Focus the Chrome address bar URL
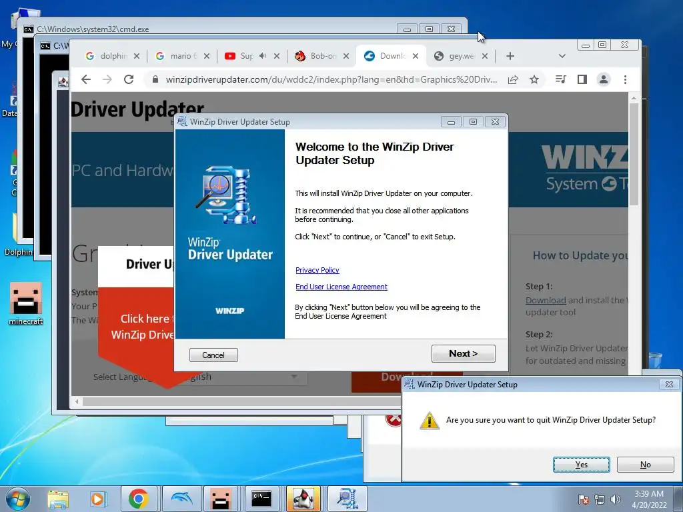The height and width of the screenshot is (512, 683). pos(331,79)
